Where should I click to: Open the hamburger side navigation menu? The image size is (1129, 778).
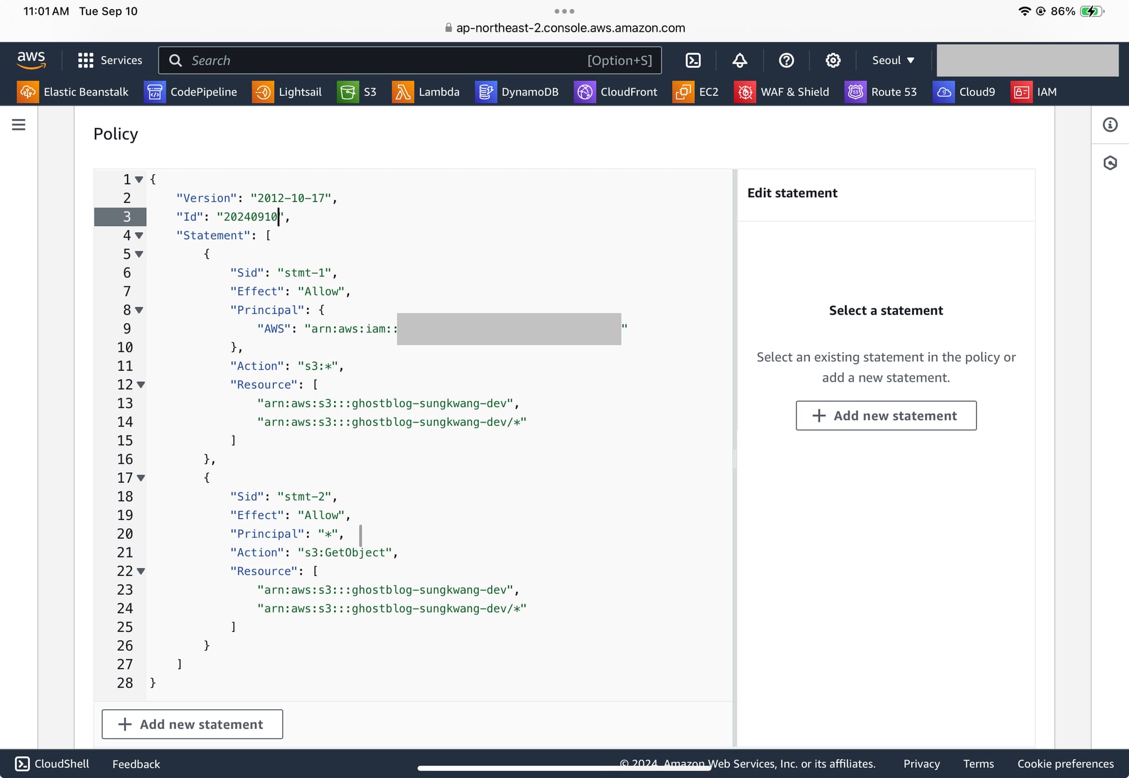point(19,125)
